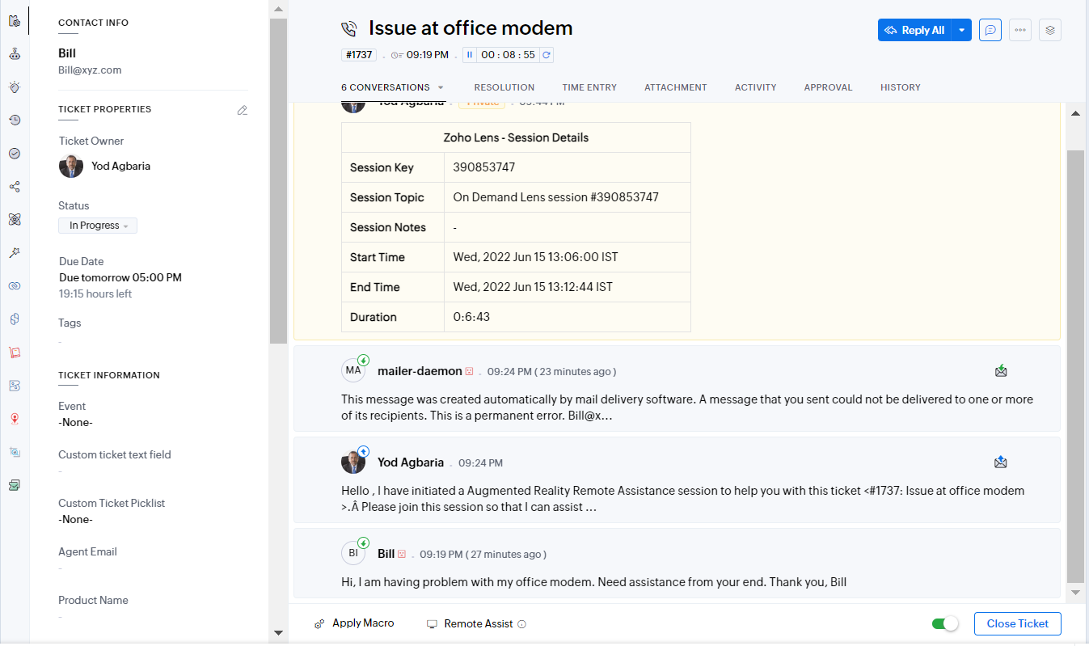Click the envelope icon on the mailer-daemon message
Screen dimensions: 1089x646
pos(1001,371)
